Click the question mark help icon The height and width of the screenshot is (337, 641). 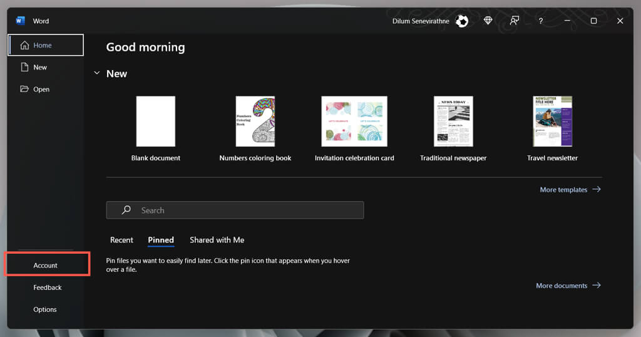[541, 21]
